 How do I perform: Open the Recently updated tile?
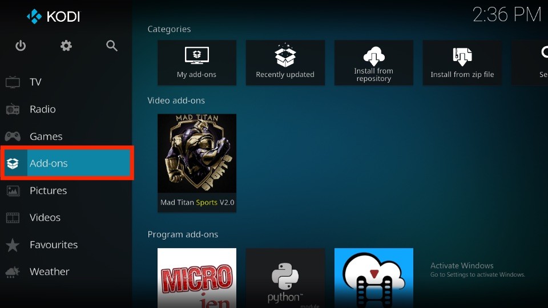click(285, 63)
